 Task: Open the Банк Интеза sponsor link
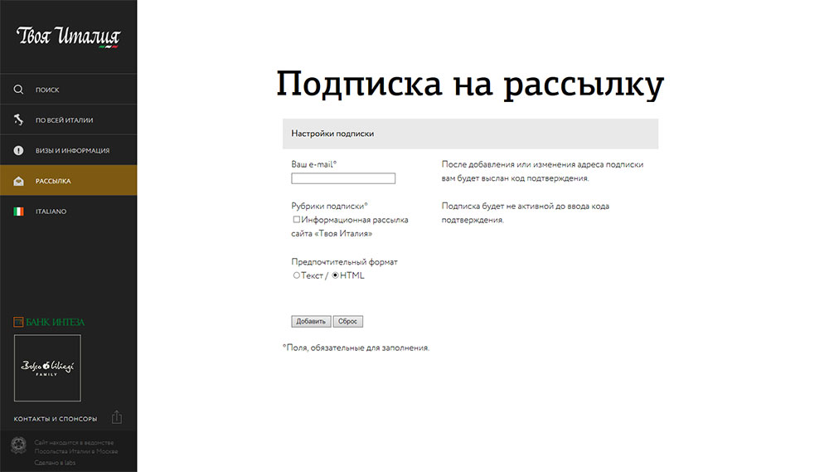49,322
